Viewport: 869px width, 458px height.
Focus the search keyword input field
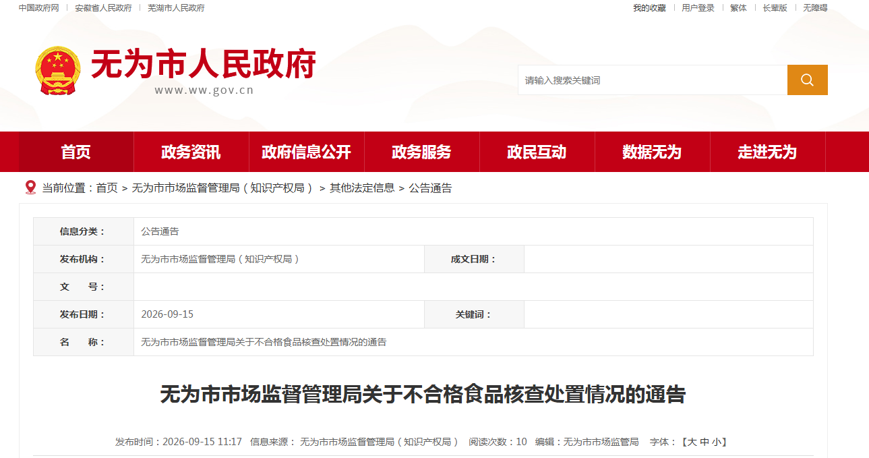click(x=653, y=80)
